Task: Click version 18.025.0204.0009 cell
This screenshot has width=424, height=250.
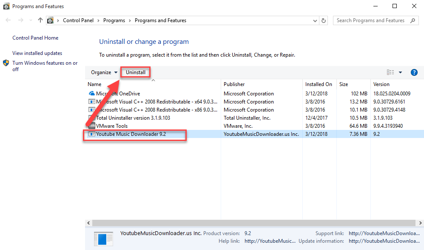Action: (x=392, y=93)
